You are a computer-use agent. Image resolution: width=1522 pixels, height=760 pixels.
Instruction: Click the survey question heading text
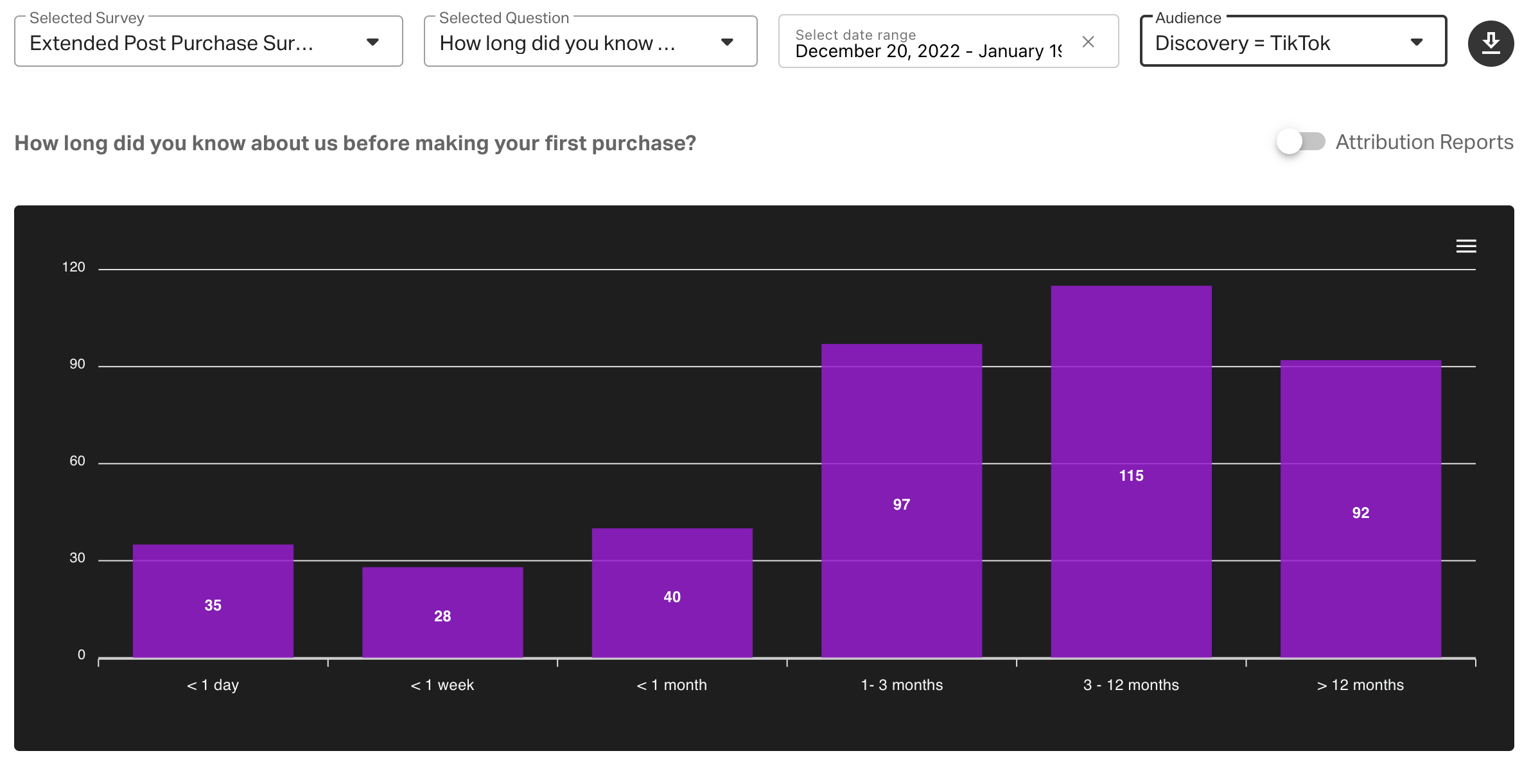click(x=355, y=143)
